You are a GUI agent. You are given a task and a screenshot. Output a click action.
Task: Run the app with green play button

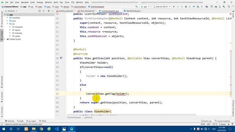pyautogui.click(x=174, y=7)
